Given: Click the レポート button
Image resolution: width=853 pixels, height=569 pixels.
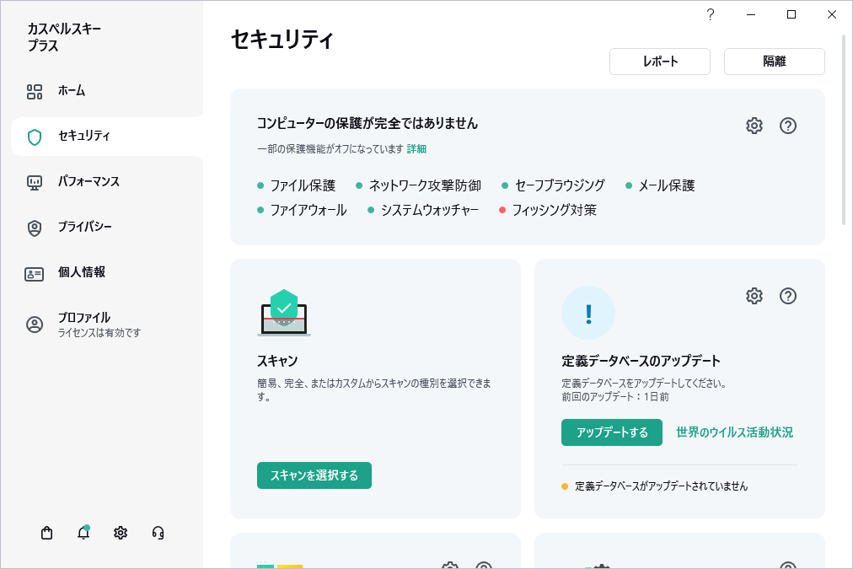Looking at the screenshot, I should point(660,62).
